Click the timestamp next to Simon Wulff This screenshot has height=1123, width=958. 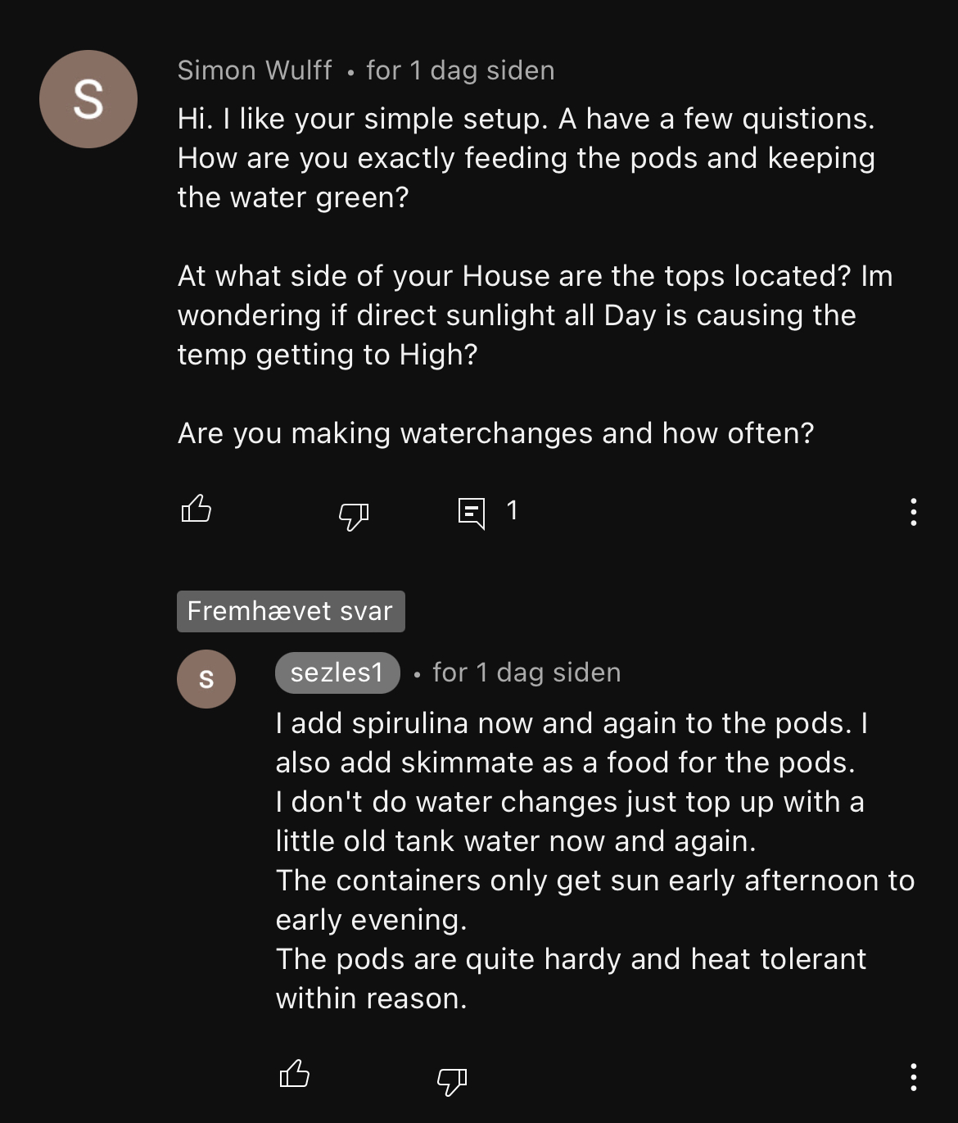coord(460,70)
